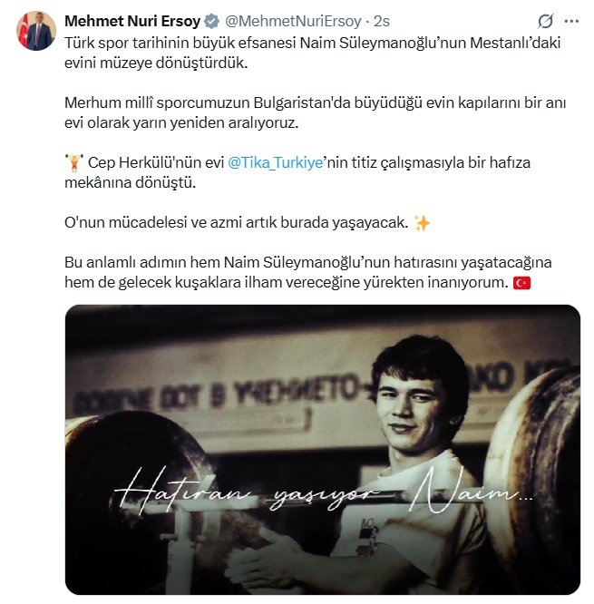Follow the @Tika_Turkiye mention link
This screenshot has height=604, width=594.
click(x=275, y=162)
